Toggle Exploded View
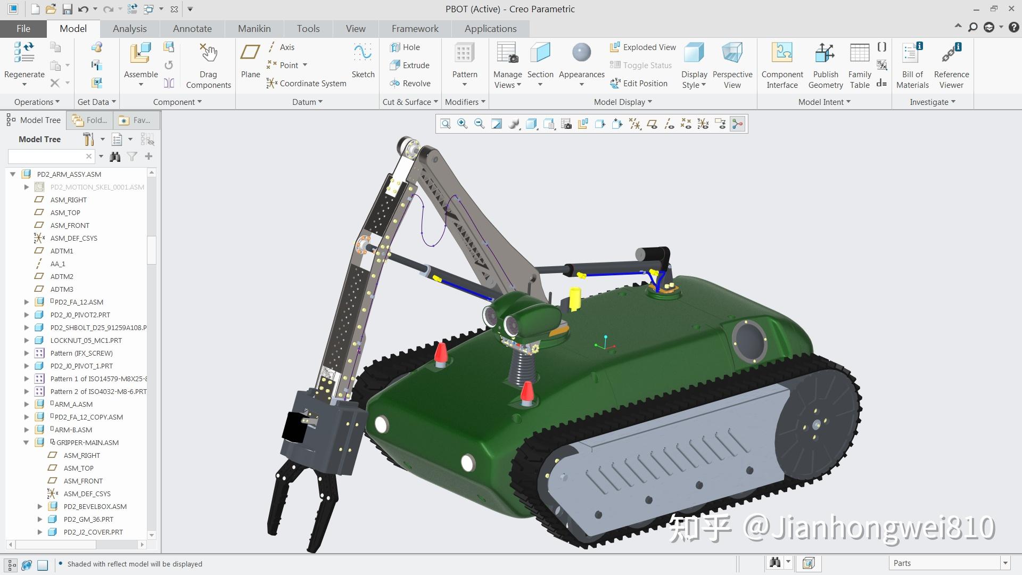This screenshot has width=1022, height=575. coord(642,47)
